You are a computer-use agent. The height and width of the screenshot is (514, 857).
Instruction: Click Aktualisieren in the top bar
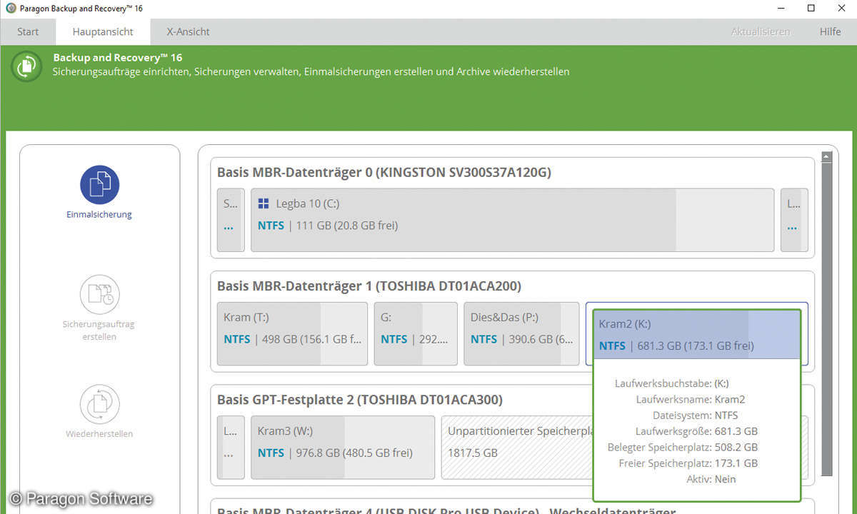click(x=761, y=31)
